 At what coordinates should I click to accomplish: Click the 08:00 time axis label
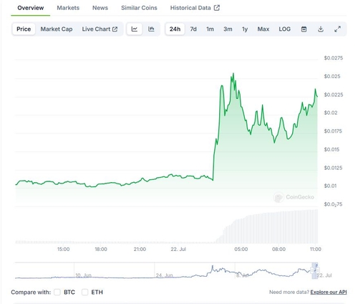point(279,250)
